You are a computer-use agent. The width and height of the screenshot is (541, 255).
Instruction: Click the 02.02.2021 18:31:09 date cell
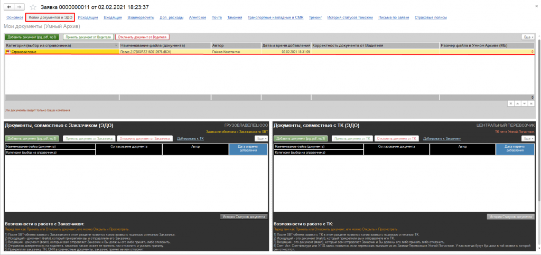coord(286,52)
